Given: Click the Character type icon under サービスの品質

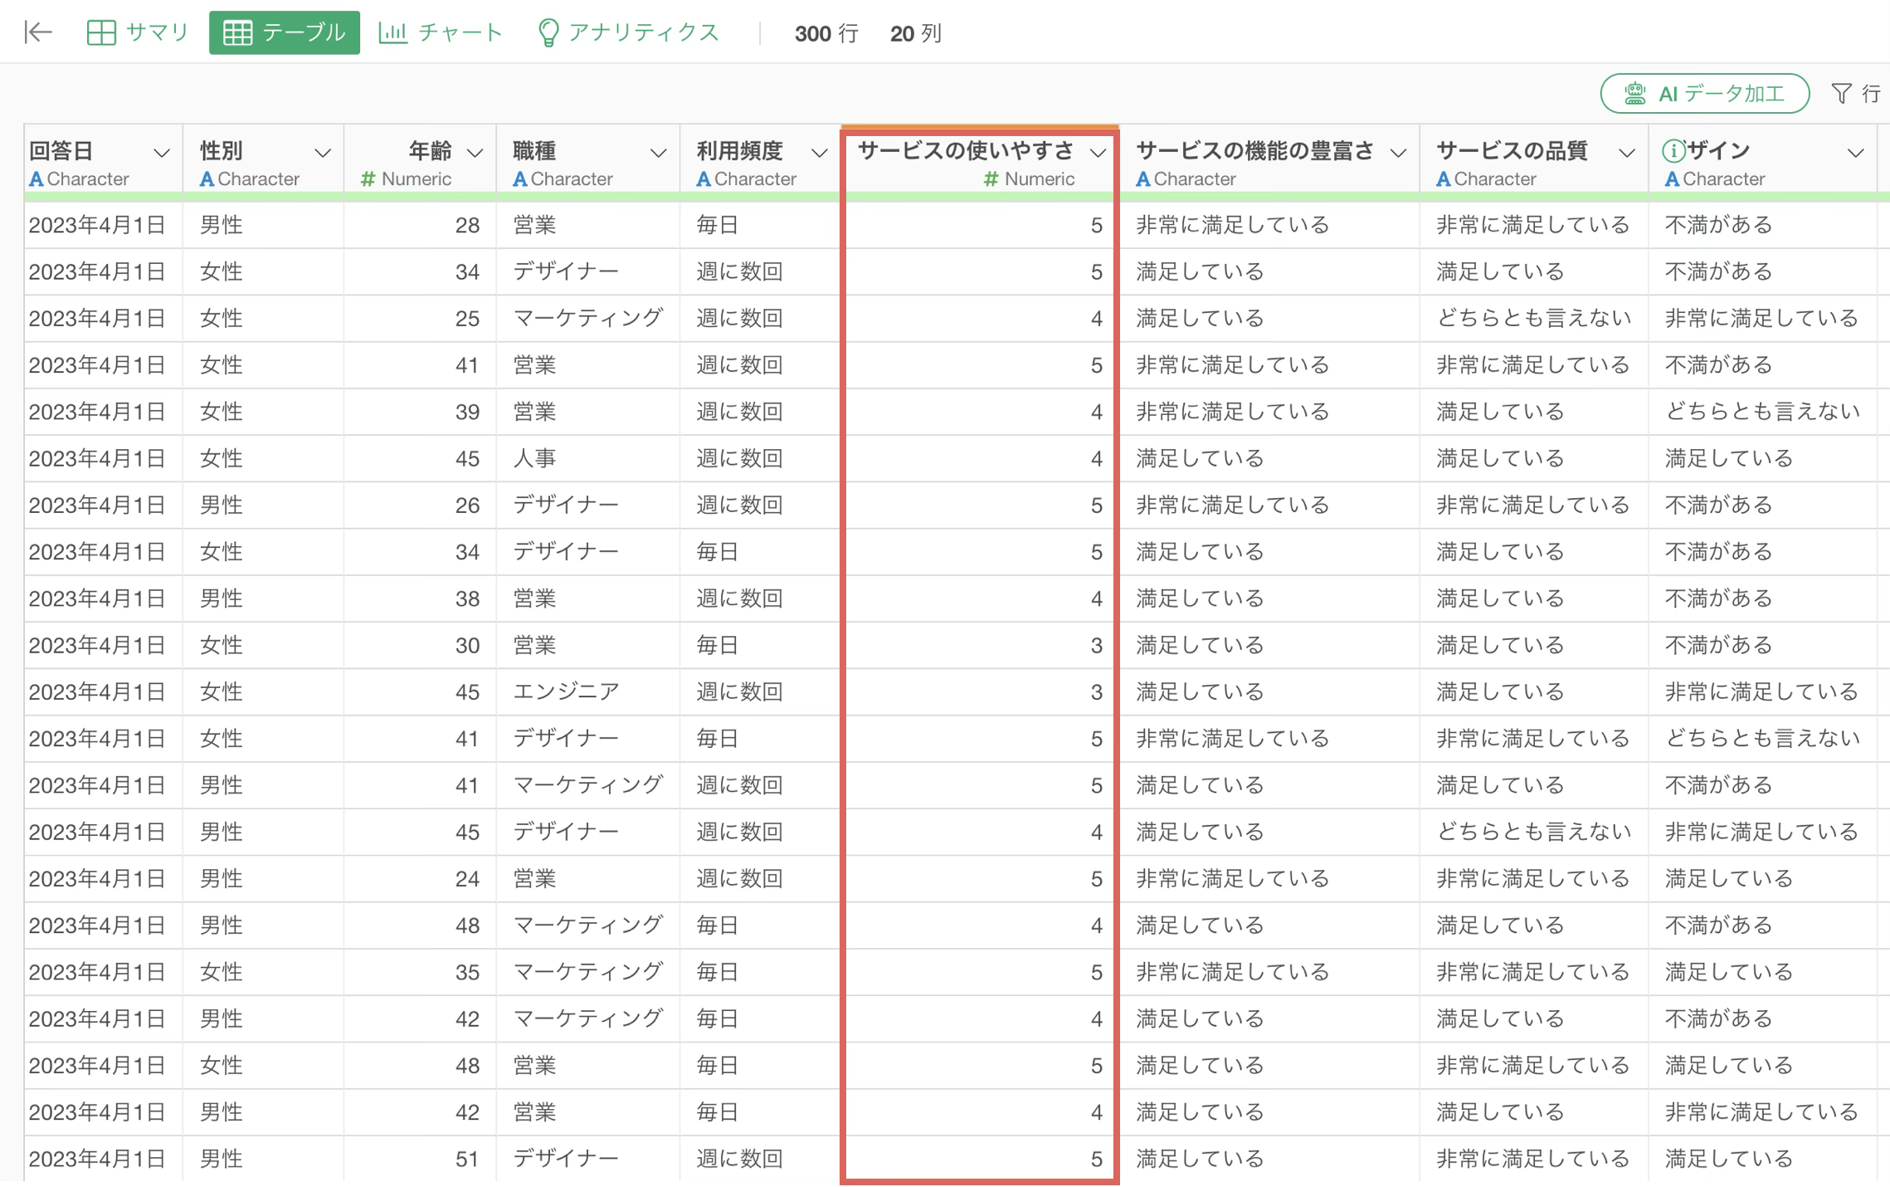Looking at the screenshot, I should 1443,179.
